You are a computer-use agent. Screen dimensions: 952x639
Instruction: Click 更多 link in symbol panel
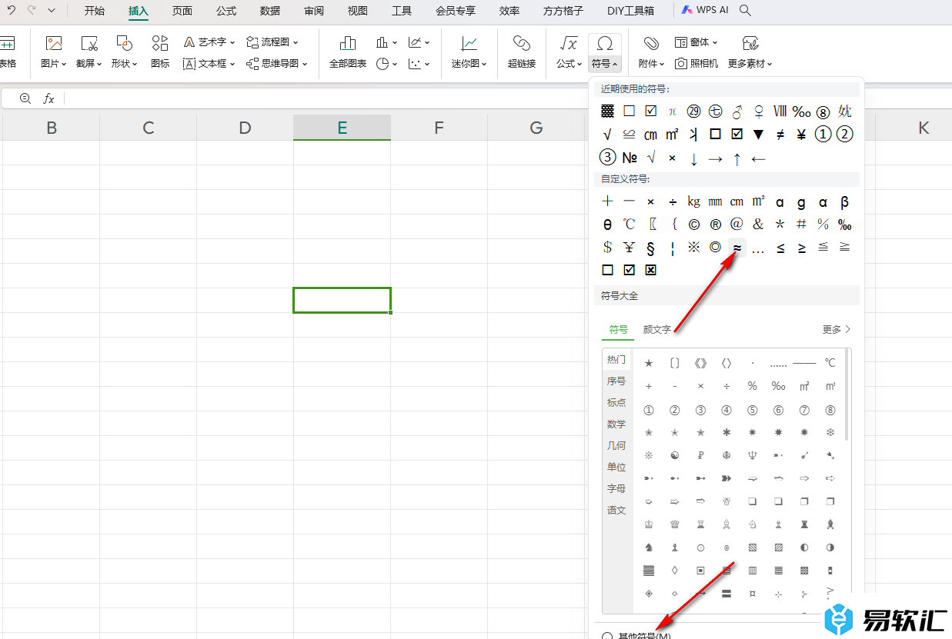click(837, 329)
